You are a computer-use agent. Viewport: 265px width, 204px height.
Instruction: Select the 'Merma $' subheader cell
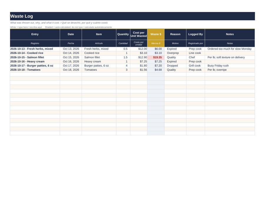[x=156, y=43]
